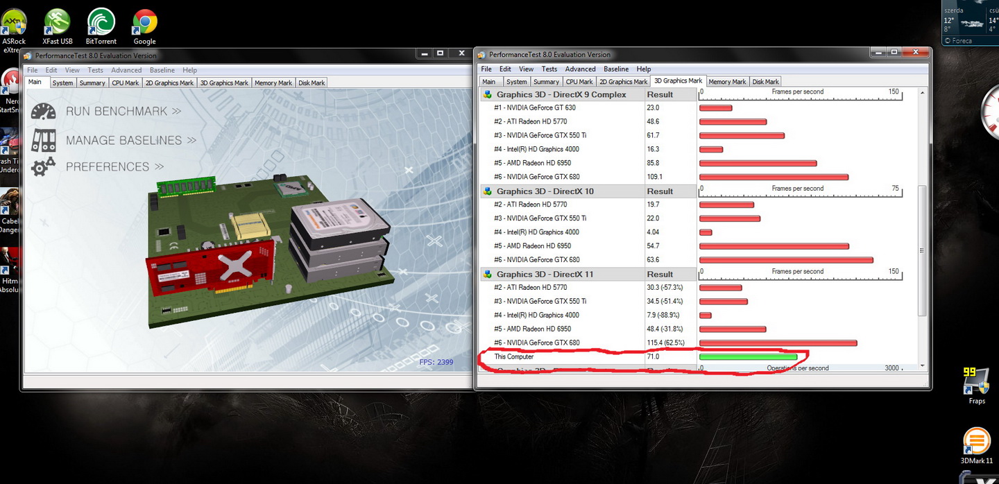Open Tests menu in left PerformanceTest window

95,70
